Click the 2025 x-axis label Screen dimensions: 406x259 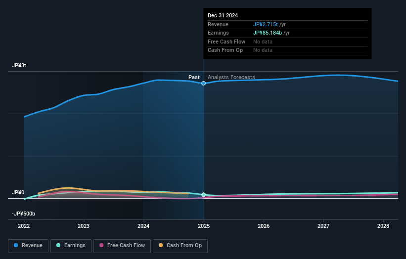pyautogui.click(x=204, y=226)
